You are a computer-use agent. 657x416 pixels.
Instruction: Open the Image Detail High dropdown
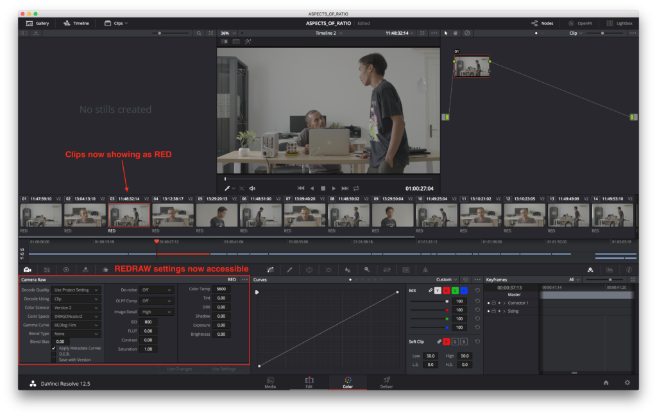coord(157,312)
